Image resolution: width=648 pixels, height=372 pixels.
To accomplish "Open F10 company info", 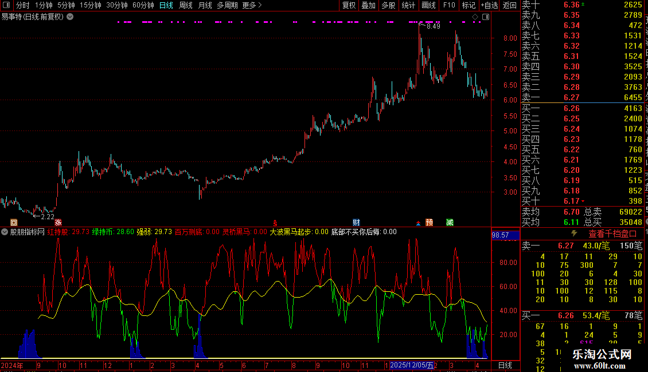I will pos(449,5).
